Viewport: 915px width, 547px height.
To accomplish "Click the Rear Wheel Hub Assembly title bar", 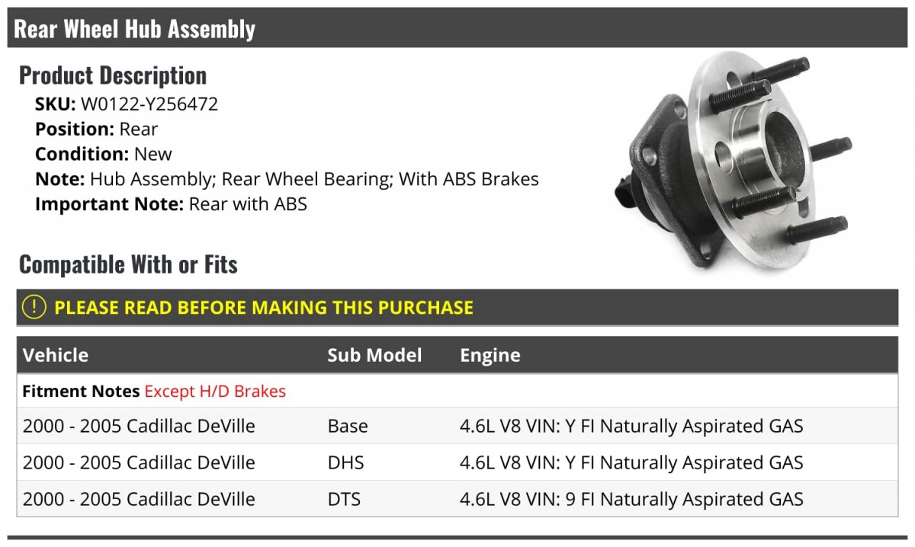I will pyautogui.click(x=457, y=28).
